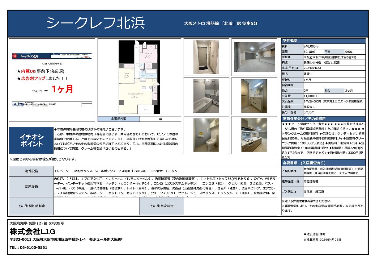The image size is (375, 258).
Task: Select the phone number TEL: 06-6100-5561
Action: coord(28,248)
